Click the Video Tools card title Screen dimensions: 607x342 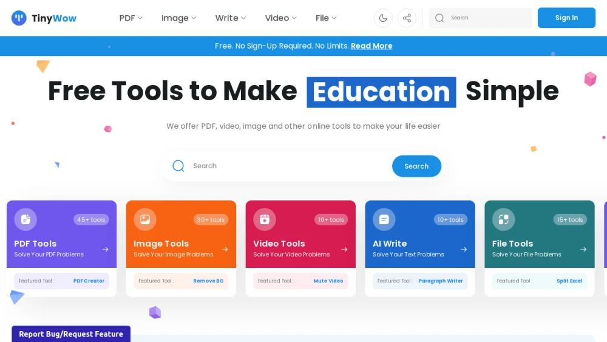[x=279, y=244]
